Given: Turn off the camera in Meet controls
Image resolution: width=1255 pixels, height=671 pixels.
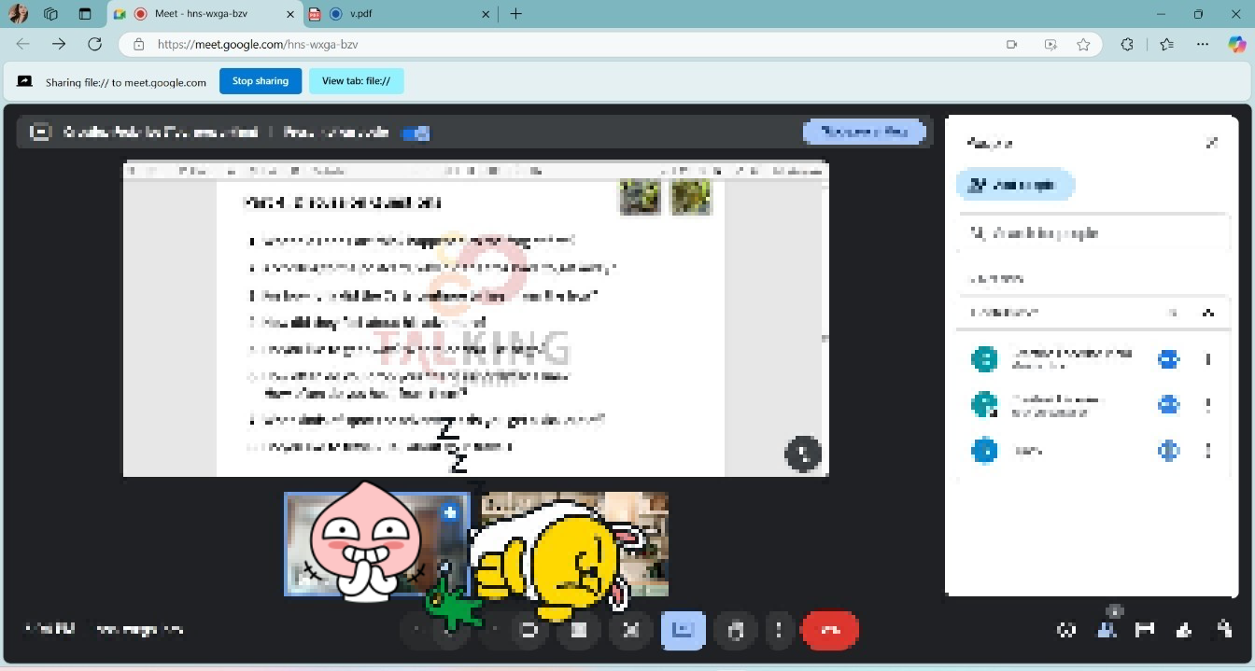Looking at the screenshot, I should 529,630.
